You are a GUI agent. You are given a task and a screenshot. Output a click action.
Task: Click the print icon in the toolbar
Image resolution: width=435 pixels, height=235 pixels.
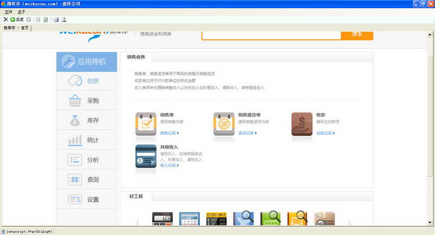click(x=56, y=20)
